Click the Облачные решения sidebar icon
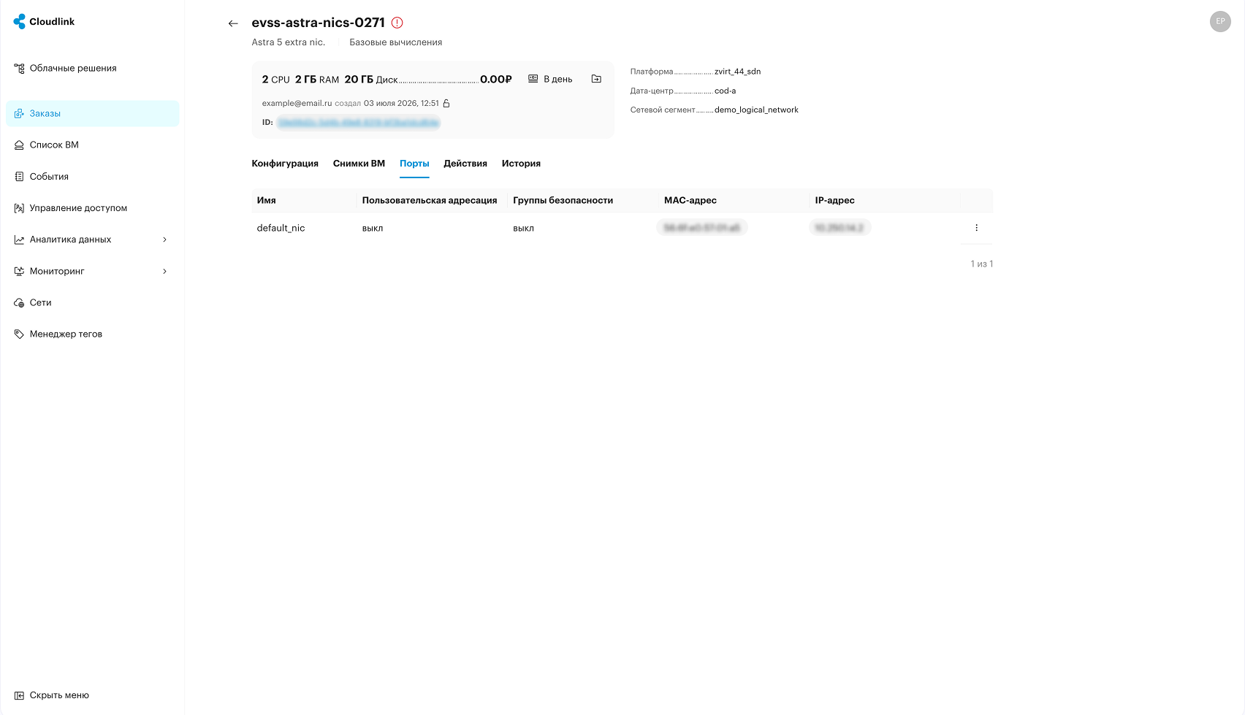The image size is (1245, 715). point(19,69)
